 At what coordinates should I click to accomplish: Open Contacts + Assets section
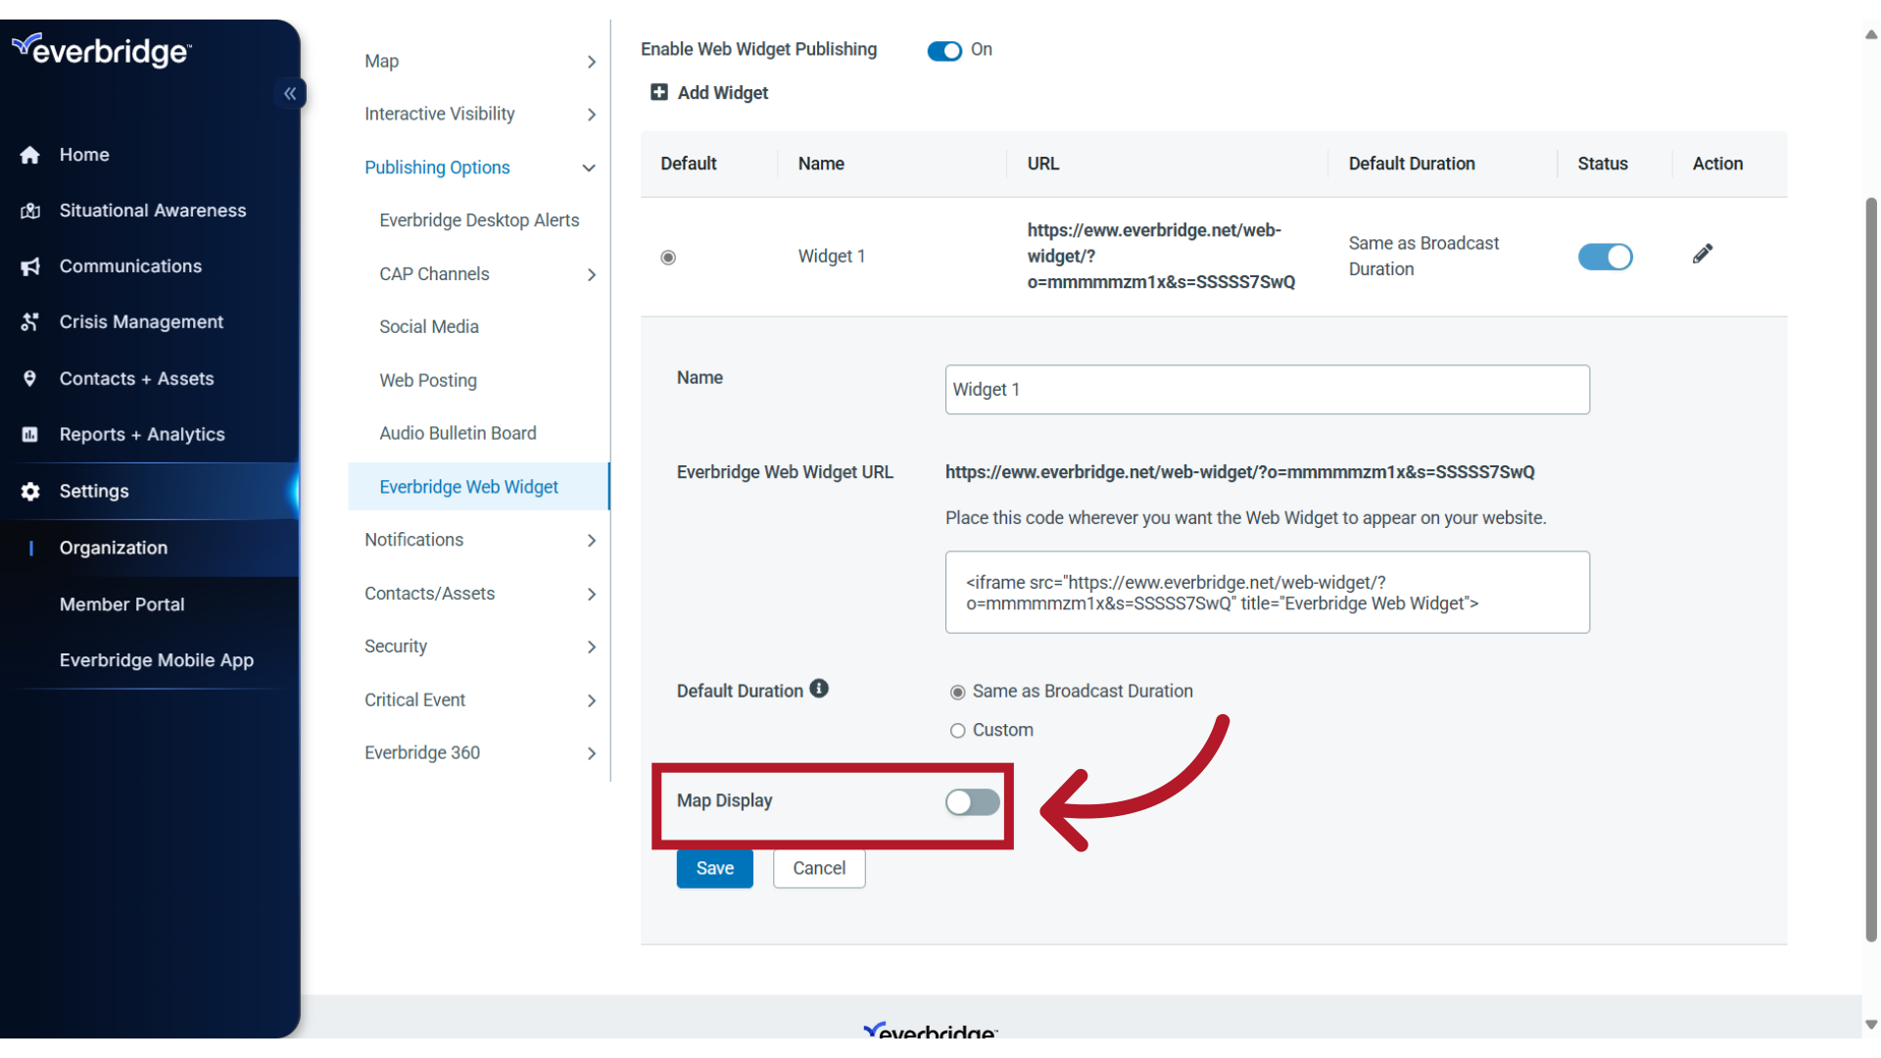tap(136, 378)
